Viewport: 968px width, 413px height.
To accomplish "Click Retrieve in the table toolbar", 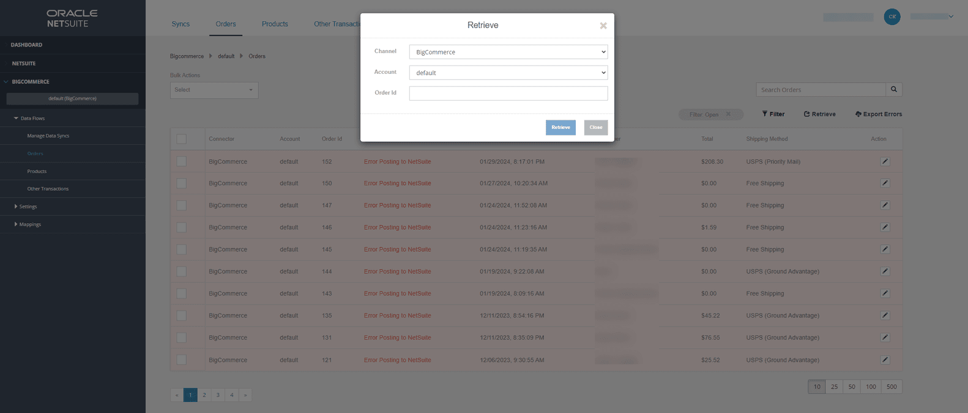I will pos(820,114).
